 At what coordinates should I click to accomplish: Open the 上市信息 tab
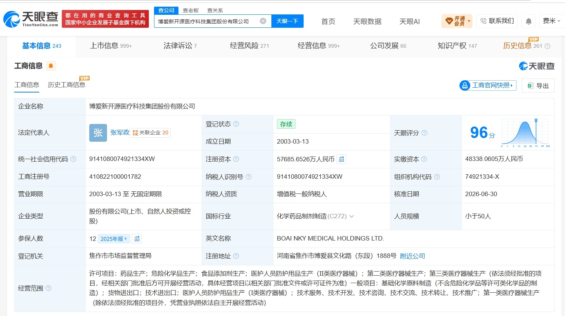(111, 46)
